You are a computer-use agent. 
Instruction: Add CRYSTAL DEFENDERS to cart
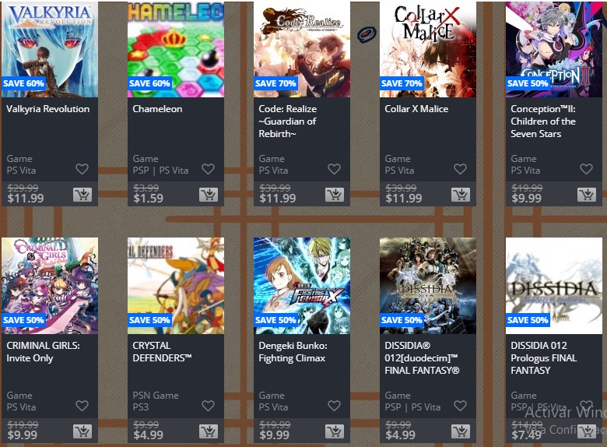coord(209,431)
